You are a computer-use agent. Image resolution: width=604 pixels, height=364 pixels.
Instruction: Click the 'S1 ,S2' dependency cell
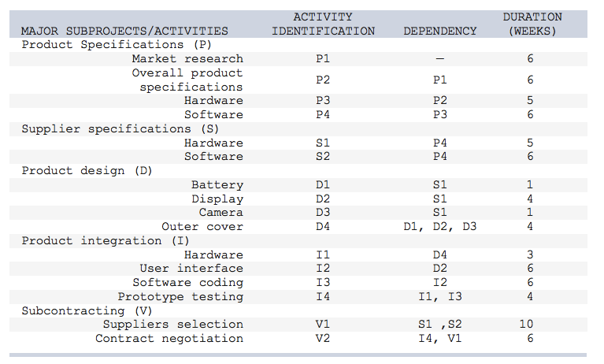(x=440, y=325)
